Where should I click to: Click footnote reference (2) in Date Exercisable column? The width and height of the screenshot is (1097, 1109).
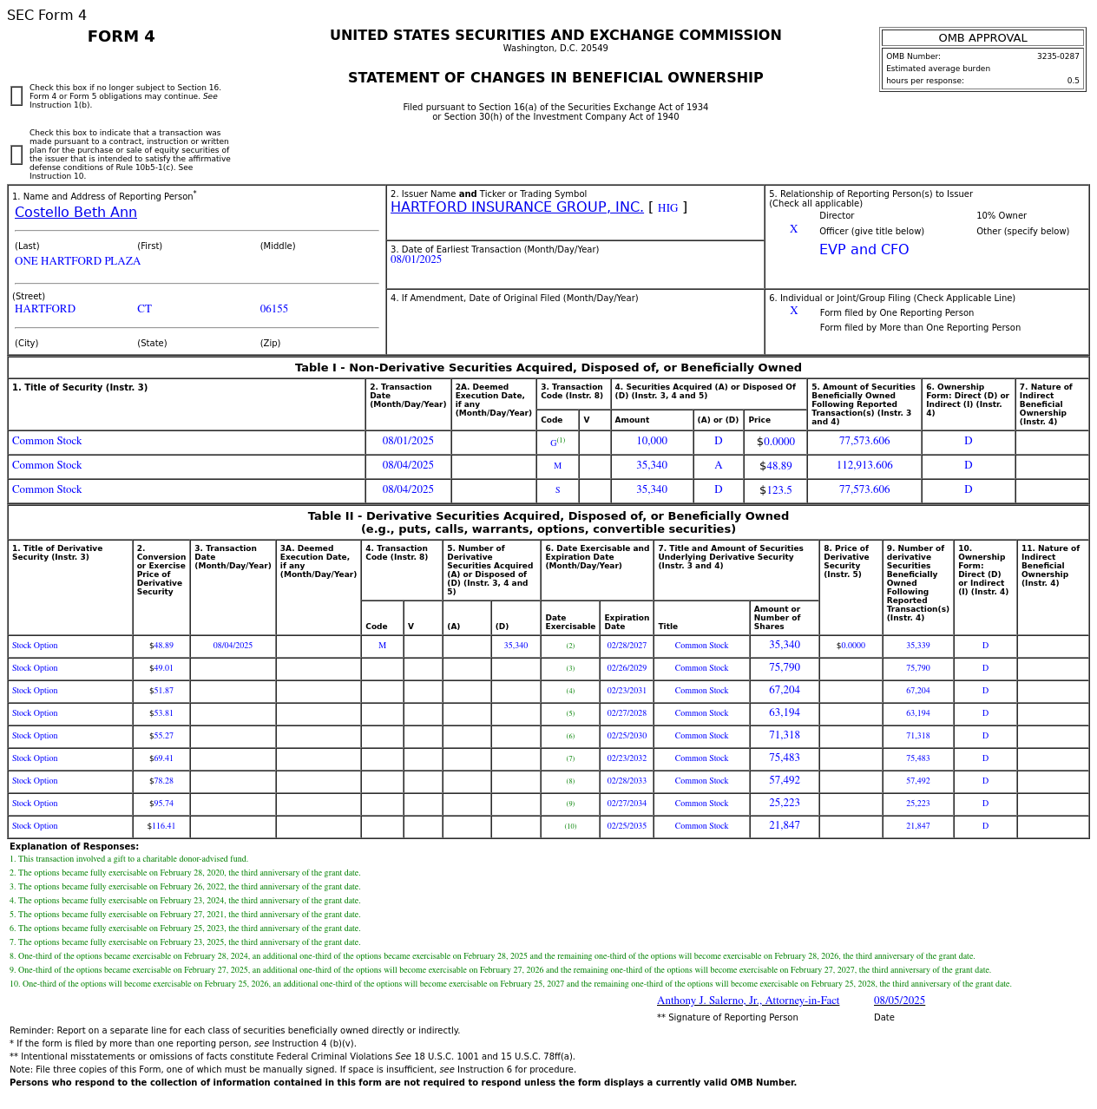coord(570,646)
